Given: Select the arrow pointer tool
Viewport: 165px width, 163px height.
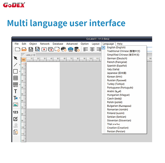Looking at the screenshot, I should point(15,58).
